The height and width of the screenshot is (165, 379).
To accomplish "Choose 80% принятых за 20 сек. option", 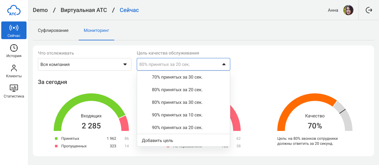I will [x=177, y=90].
